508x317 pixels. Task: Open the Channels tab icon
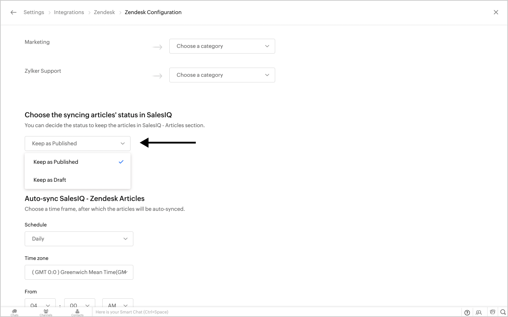coord(46,312)
